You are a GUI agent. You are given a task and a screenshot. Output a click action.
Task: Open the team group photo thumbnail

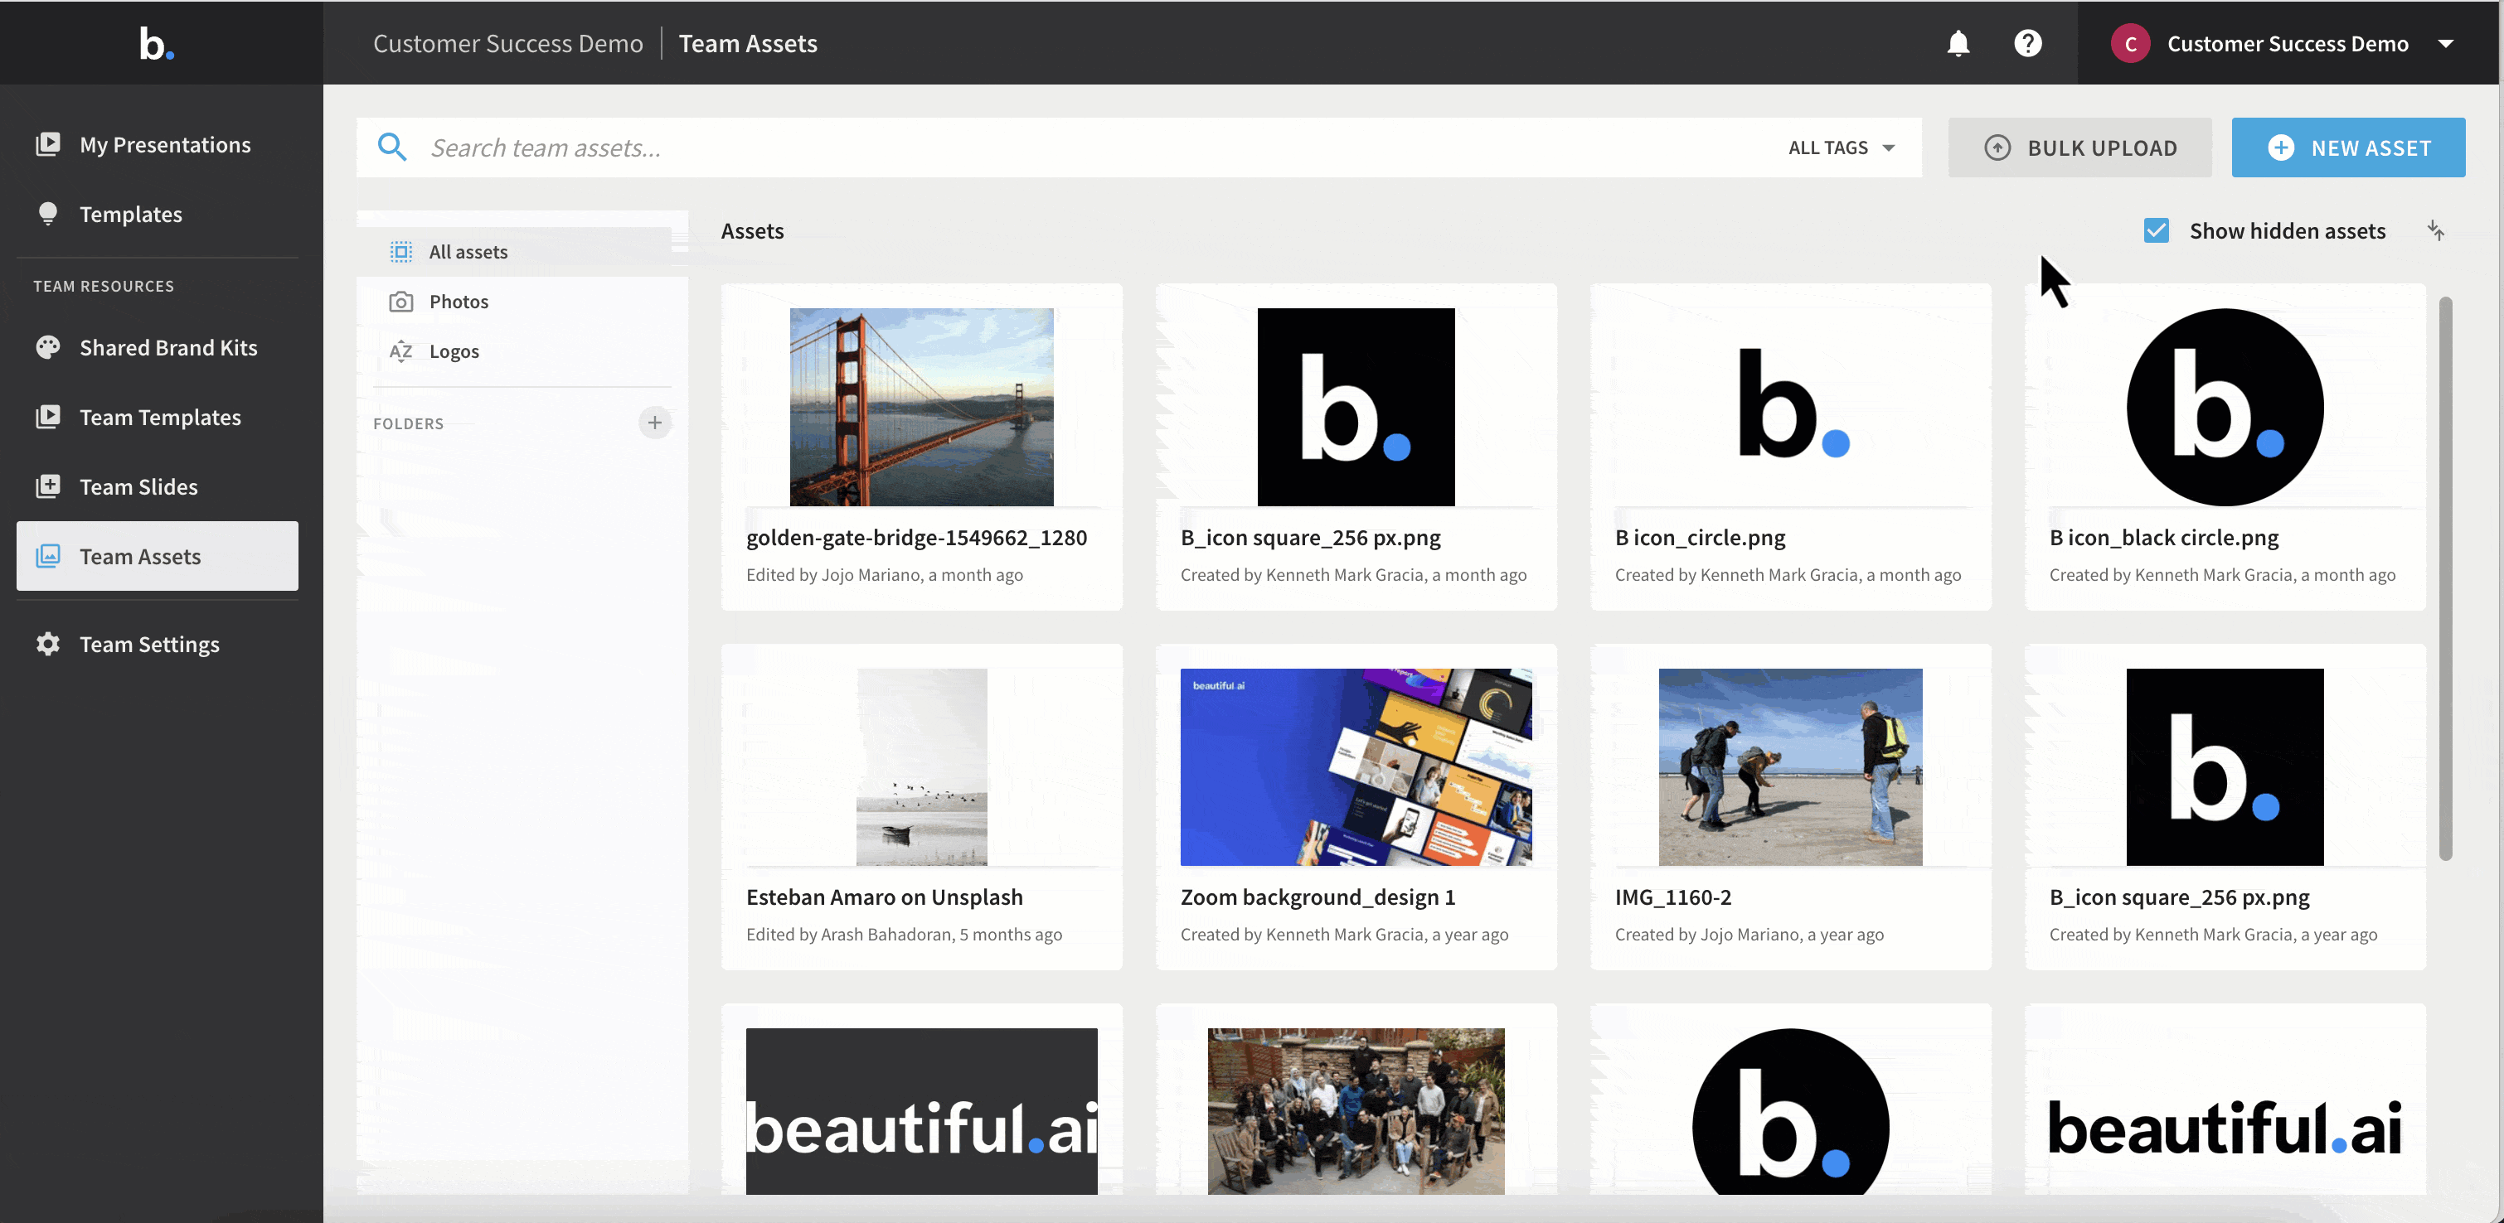1356,1110
